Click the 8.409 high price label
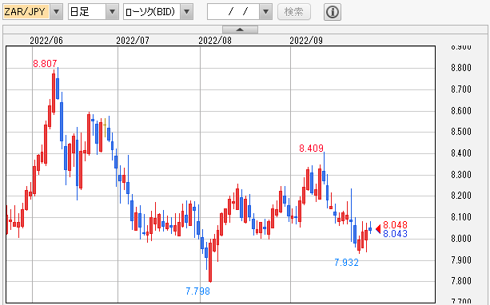Viewport: 490px width, 305px height. [311, 148]
